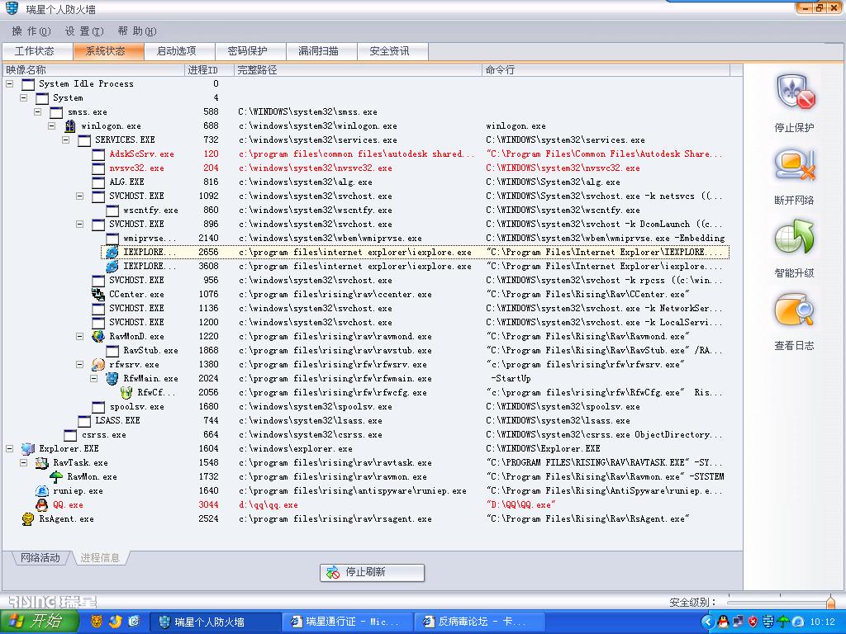Collapse the System Idle Process tree node

(10, 83)
